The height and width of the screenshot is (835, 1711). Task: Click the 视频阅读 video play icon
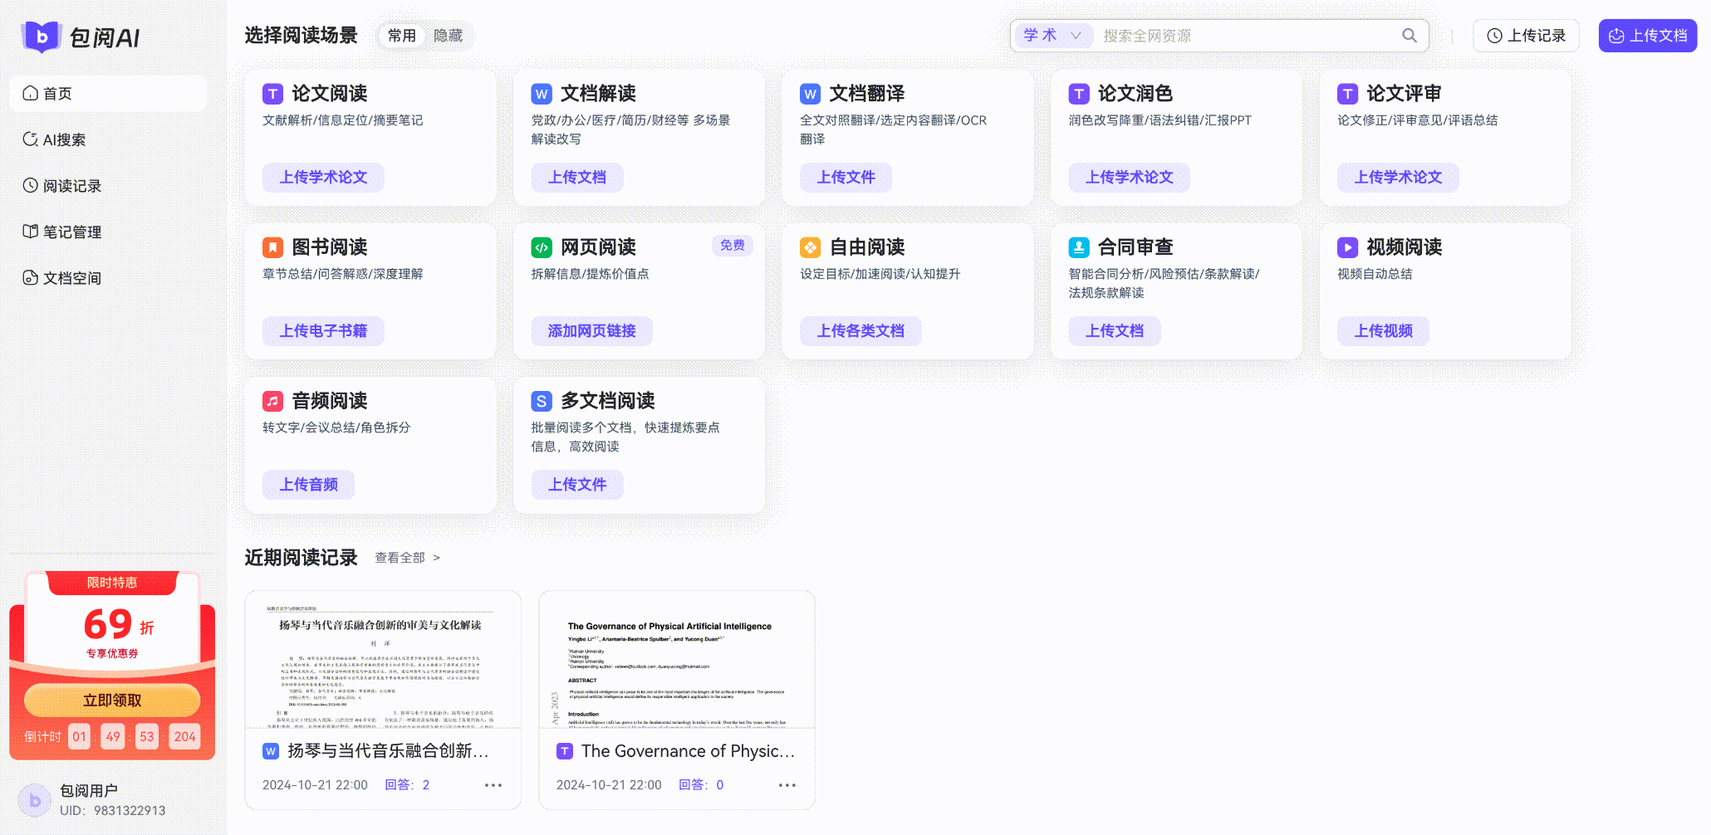tap(1346, 247)
